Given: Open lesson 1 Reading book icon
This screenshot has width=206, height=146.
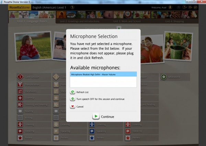Looking at the screenshot, I should 20,111.
